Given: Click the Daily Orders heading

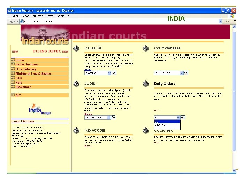Looking at the screenshot, I should pos(165,84).
